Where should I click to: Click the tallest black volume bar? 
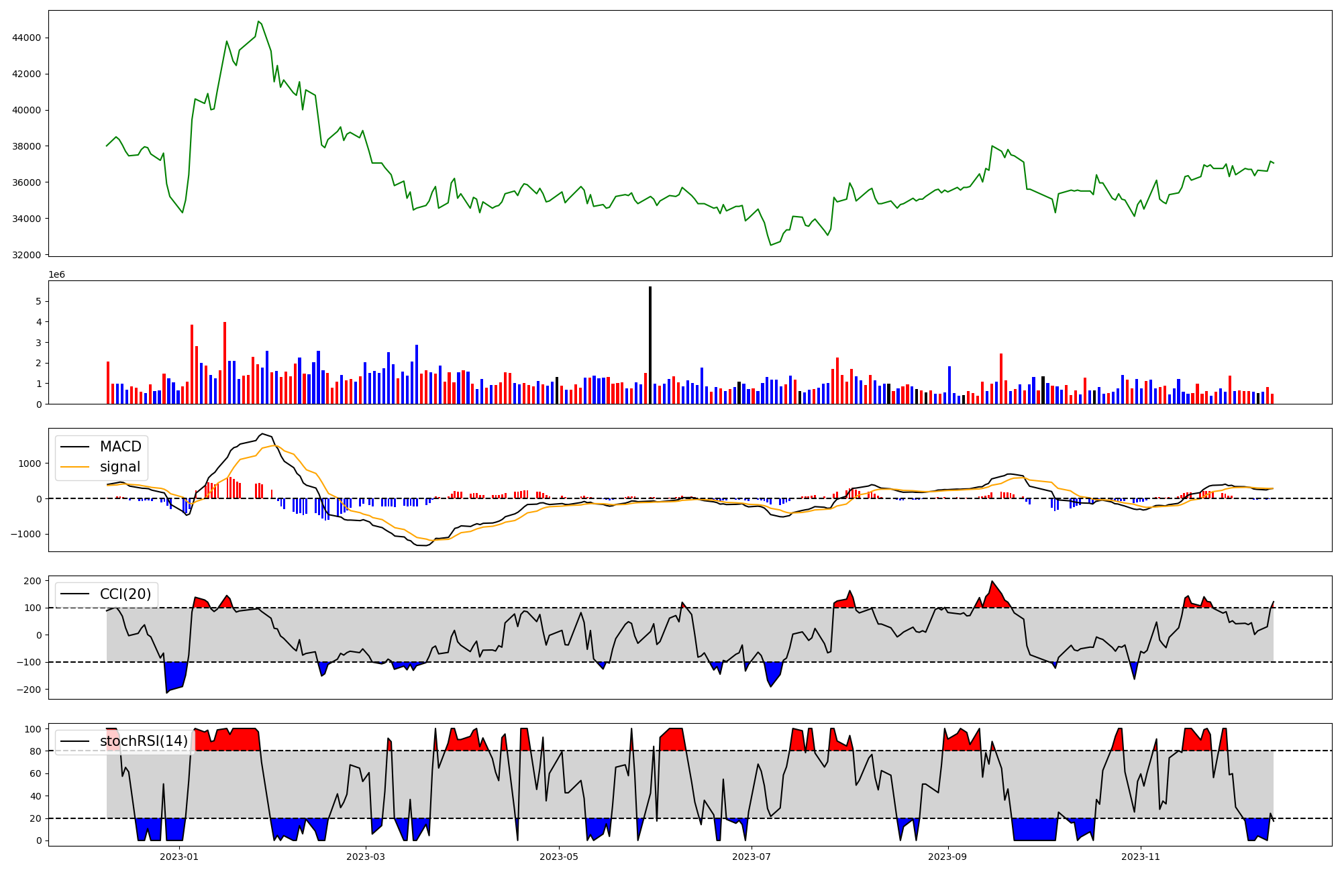pyautogui.click(x=650, y=345)
